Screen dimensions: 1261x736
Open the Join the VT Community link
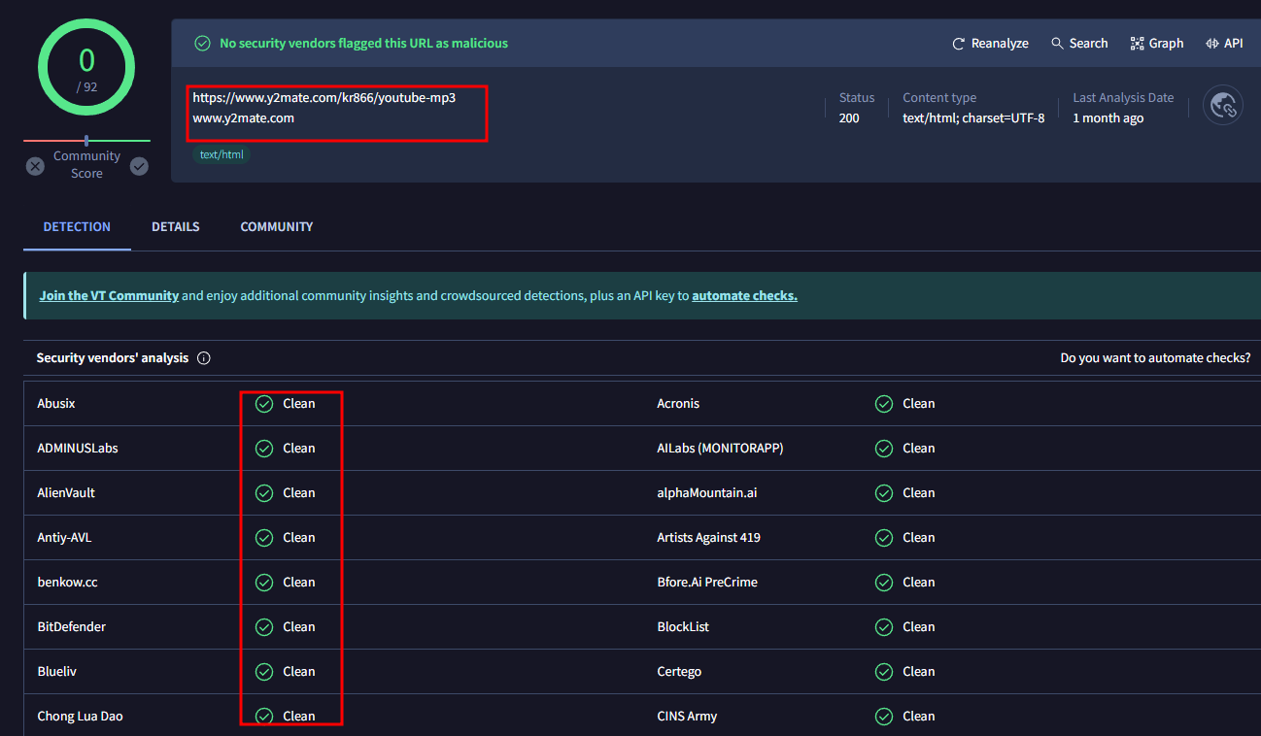(109, 296)
